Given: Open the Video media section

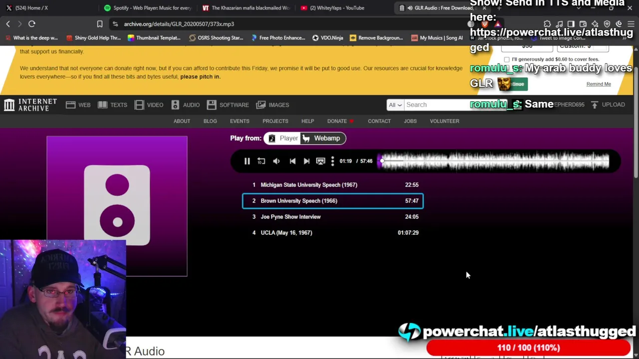Looking at the screenshot, I should click(x=149, y=105).
